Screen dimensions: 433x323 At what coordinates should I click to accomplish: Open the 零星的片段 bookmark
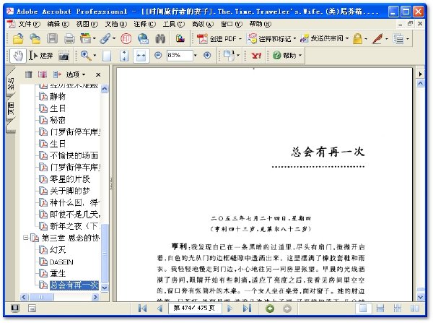click(x=70, y=179)
